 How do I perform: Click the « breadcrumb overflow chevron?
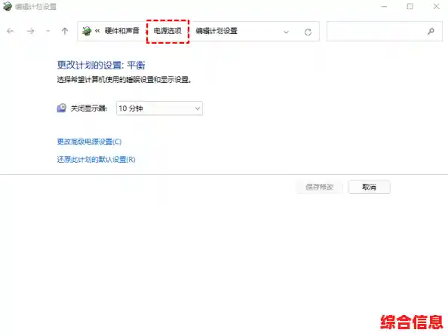(x=97, y=31)
